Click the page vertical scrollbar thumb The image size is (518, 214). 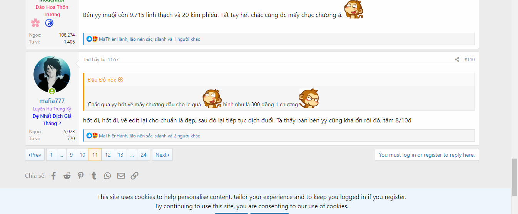(515, 177)
